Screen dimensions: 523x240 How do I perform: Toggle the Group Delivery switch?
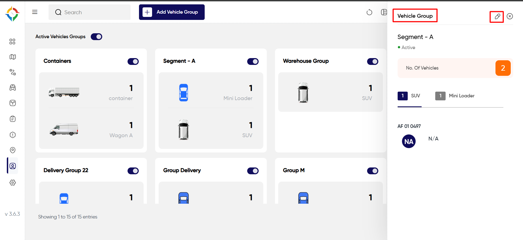coord(253,171)
